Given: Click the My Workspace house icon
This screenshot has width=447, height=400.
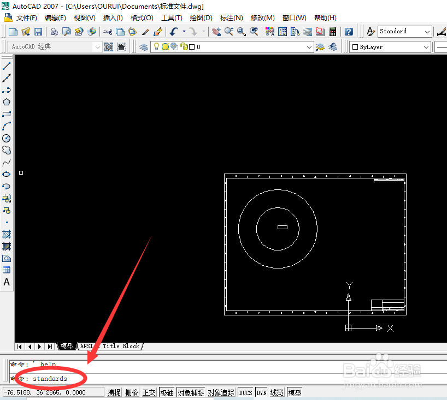Looking at the screenshot, I should point(121,47).
